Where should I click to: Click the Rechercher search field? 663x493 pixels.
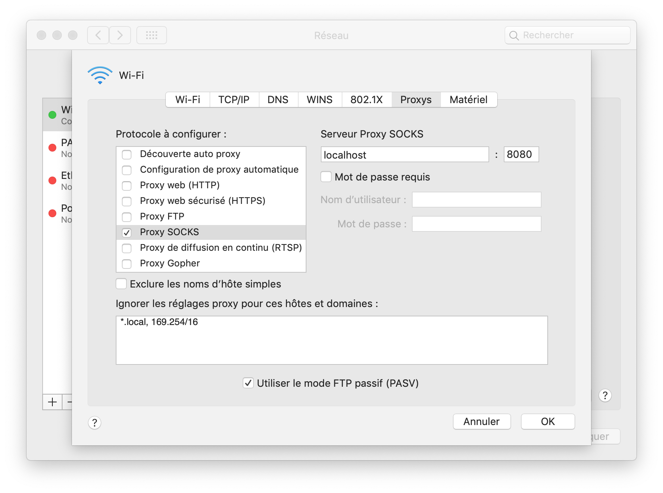click(x=568, y=35)
